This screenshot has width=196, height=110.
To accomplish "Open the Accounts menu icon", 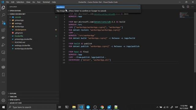I will pyautogui.click(x=3, y=93).
